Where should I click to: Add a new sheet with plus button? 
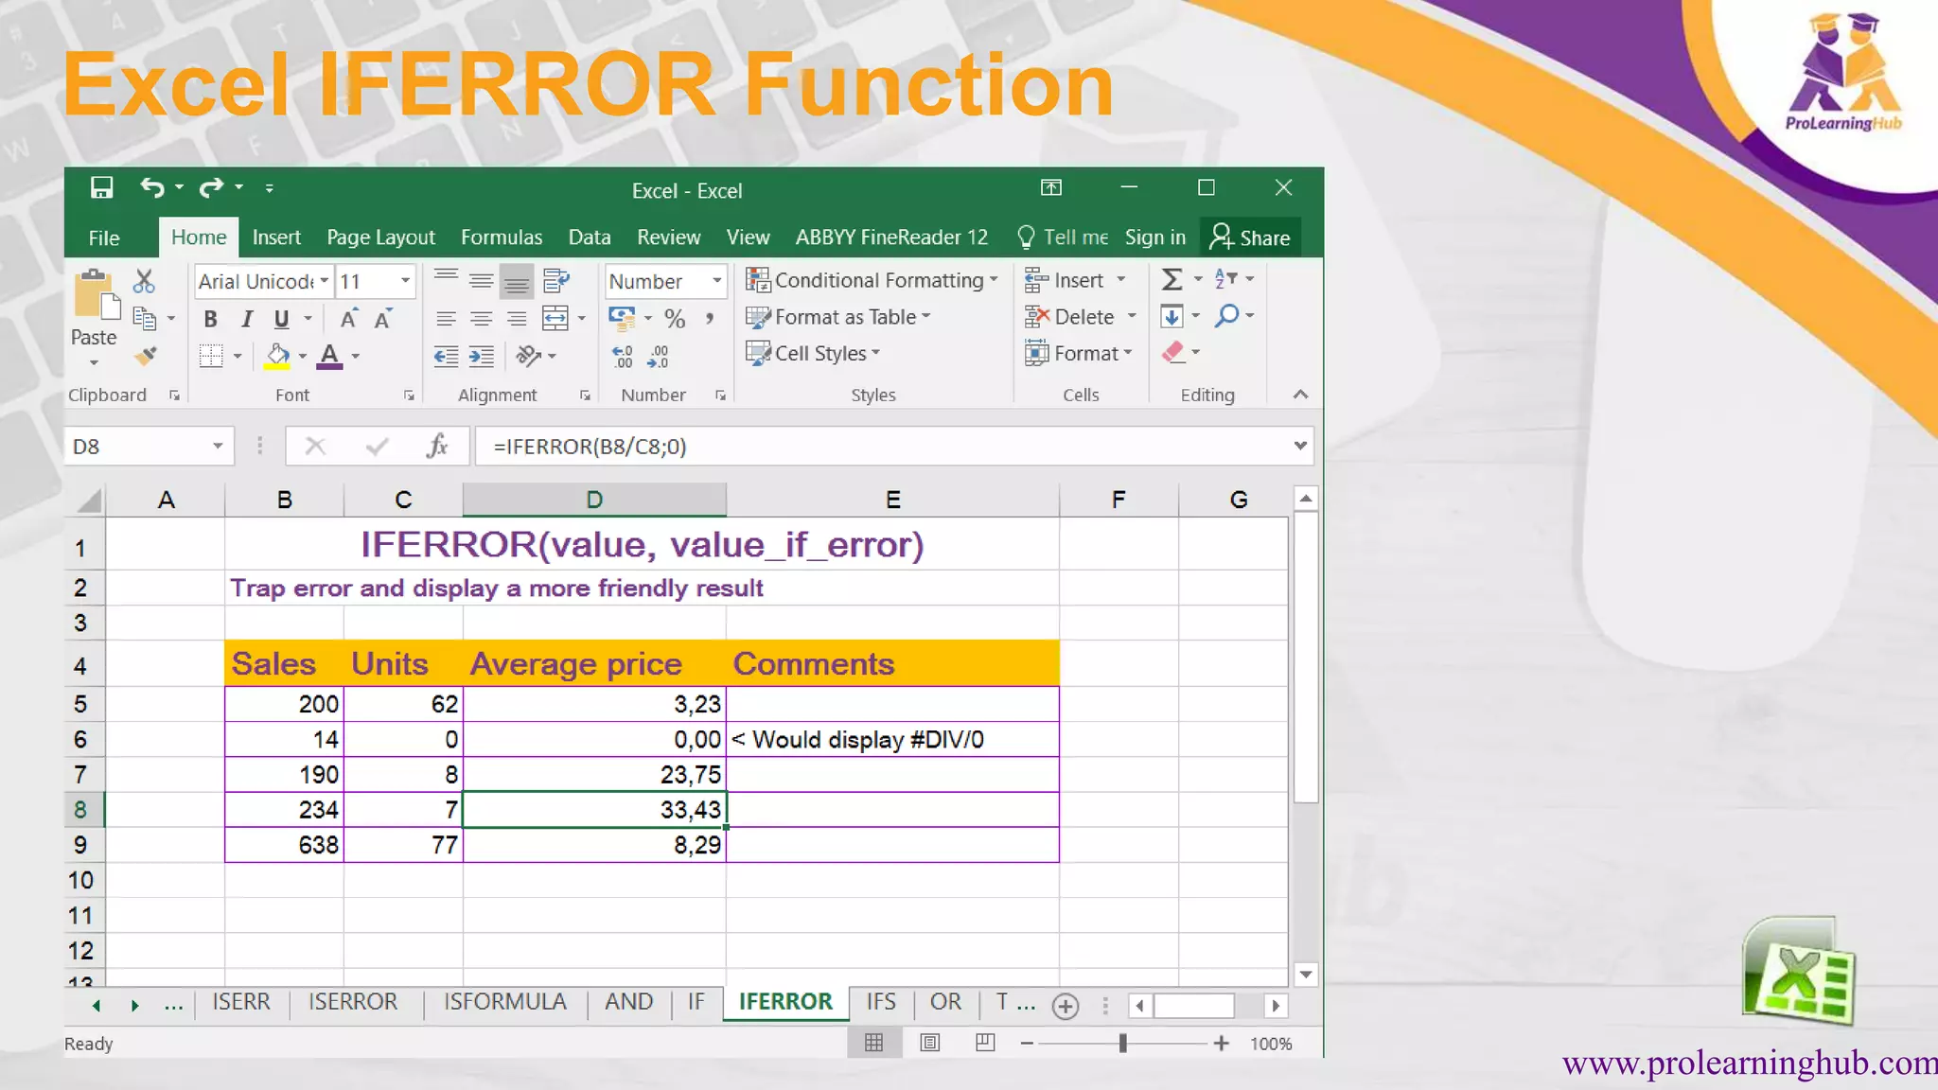coord(1066,1006)
